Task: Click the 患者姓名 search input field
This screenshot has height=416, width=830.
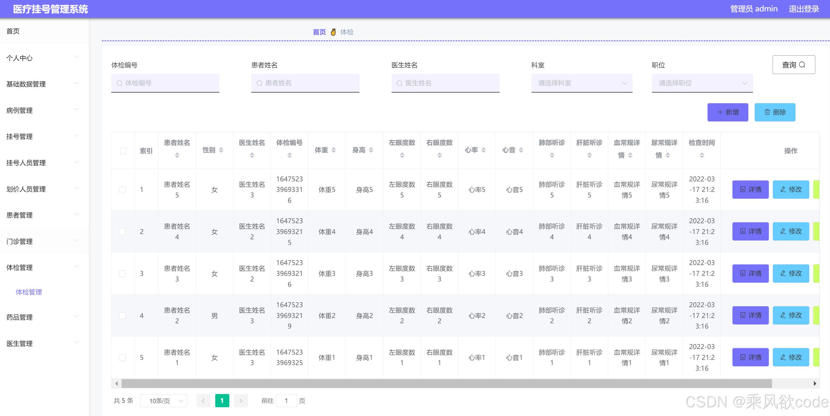Action: tap(305, 83)
